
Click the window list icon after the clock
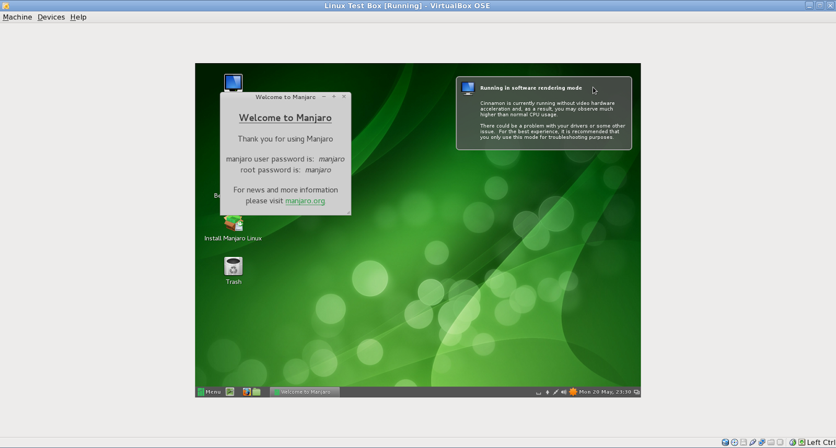coord(636,392)
